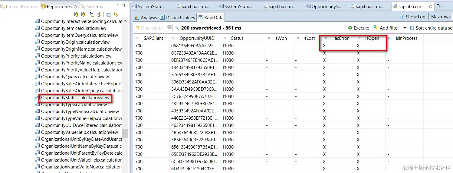Click icon beside OrganizationalUnitValueHelp row

[38, 160]
